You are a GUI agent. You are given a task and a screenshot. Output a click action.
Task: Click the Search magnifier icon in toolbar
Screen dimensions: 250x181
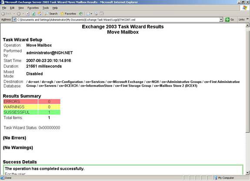click(47, 14)
